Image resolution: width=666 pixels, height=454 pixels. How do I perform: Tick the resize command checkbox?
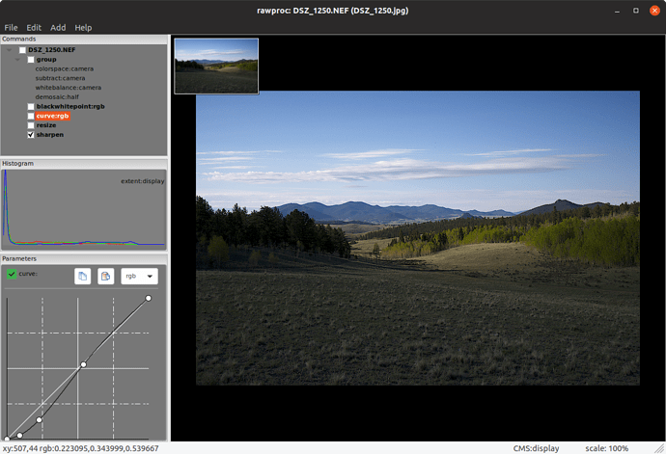(x=31, y=125)
